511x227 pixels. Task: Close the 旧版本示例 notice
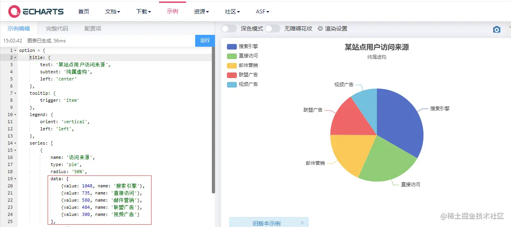[x=302, y=223]
